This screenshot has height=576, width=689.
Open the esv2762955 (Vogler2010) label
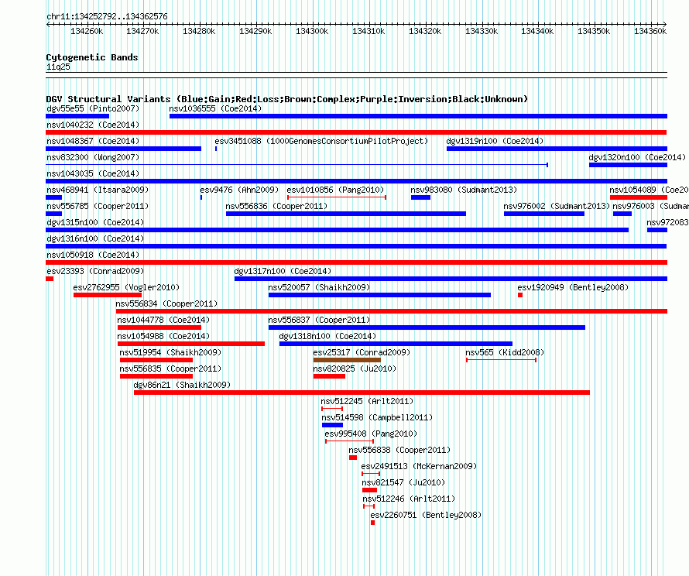(x=126, y=287)
